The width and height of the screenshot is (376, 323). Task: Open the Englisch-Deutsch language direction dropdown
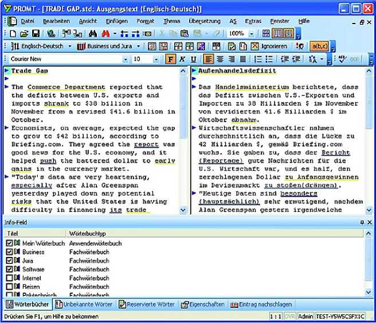tap(70, 46)
